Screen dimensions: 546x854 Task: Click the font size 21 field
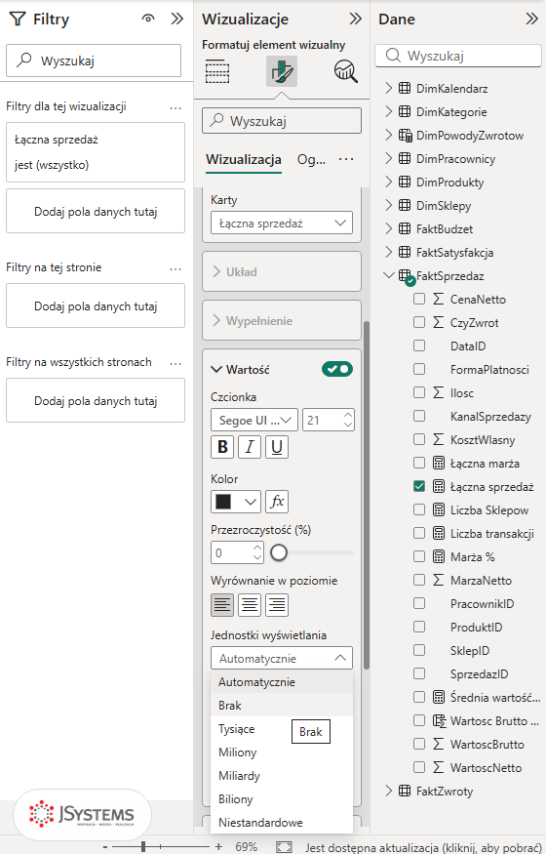coord(329,420)
